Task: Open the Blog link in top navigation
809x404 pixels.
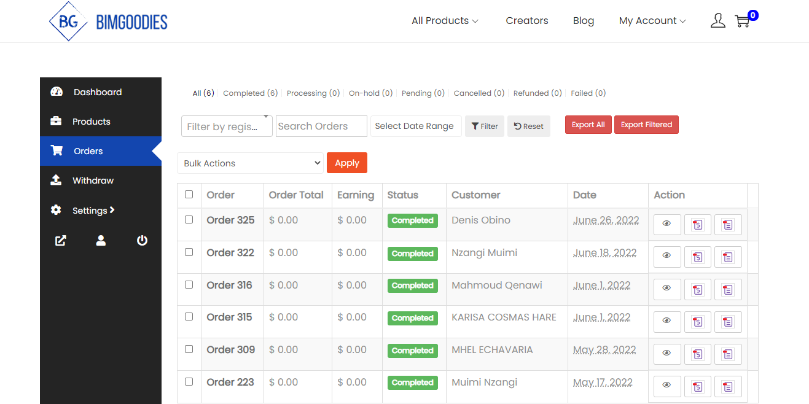Action: click(584, 21)
